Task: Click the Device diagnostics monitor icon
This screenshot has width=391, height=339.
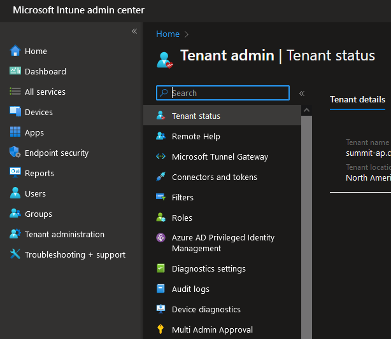Action: click(161, 309)
